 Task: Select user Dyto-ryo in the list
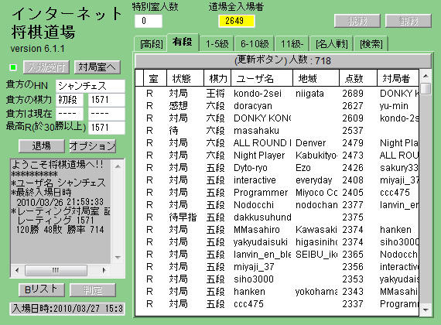(251, 168)
